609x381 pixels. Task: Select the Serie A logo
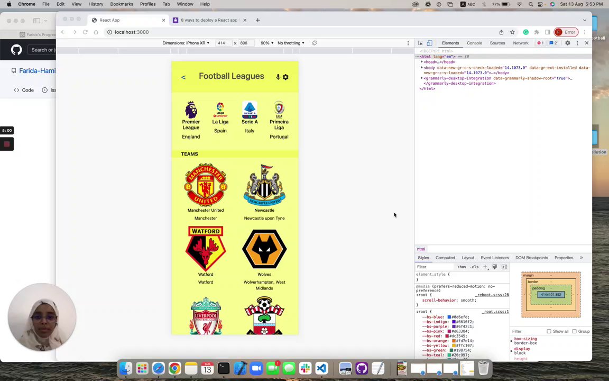tap(250, 110)
